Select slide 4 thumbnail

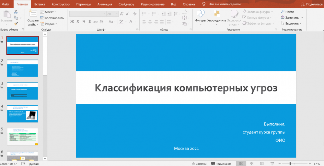coord(22,113)
